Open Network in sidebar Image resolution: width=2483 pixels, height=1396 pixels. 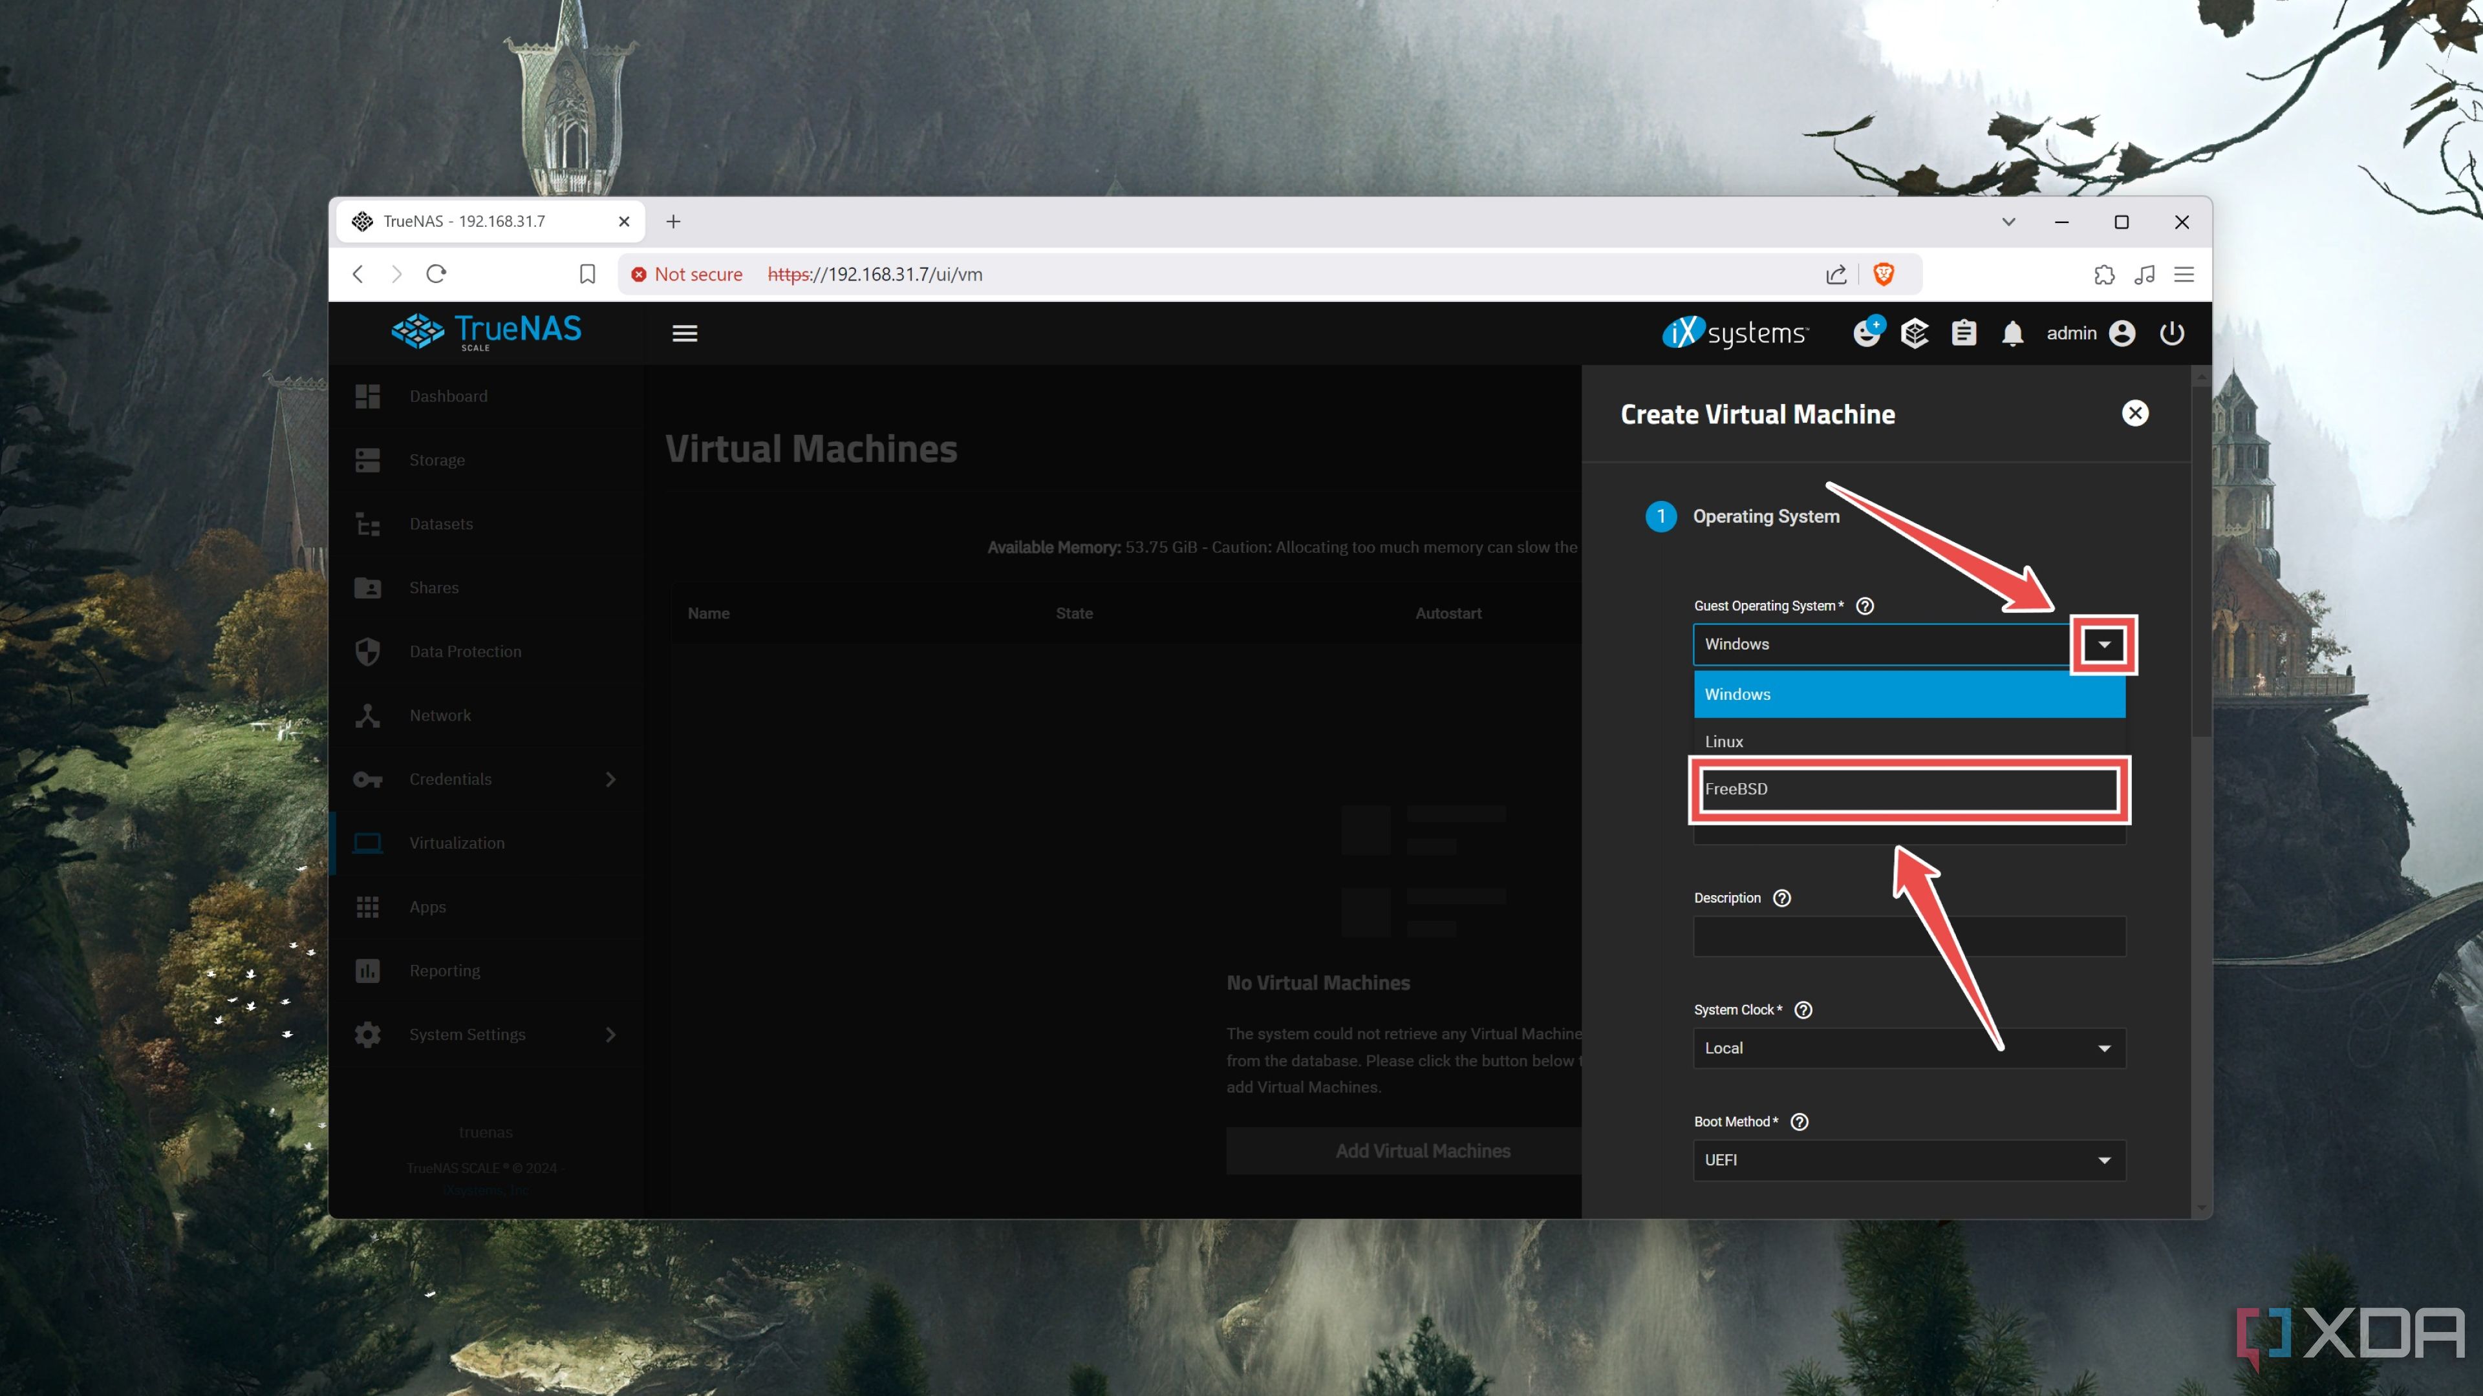click(x=487, y=715)
